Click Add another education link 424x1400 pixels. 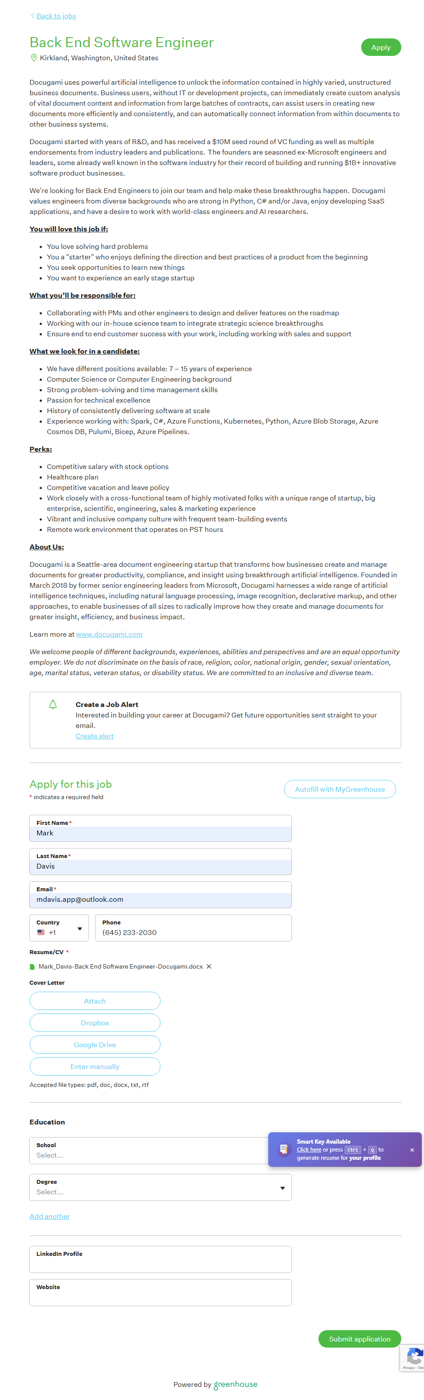pos(49,1216)
